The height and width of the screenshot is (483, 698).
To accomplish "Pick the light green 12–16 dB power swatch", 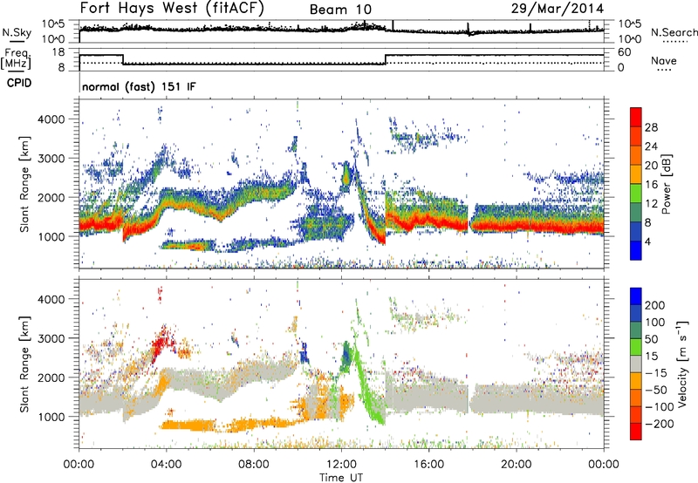I will pos(636,194).
